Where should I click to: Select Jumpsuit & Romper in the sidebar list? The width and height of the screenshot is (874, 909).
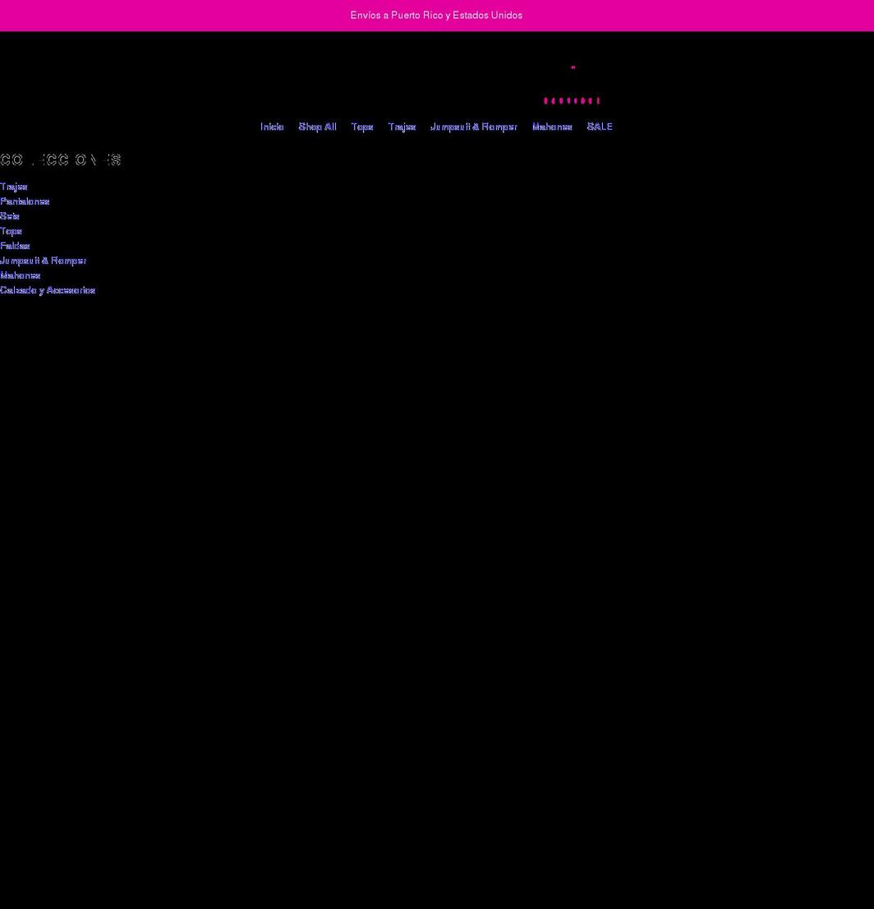[x=44, y=261]
